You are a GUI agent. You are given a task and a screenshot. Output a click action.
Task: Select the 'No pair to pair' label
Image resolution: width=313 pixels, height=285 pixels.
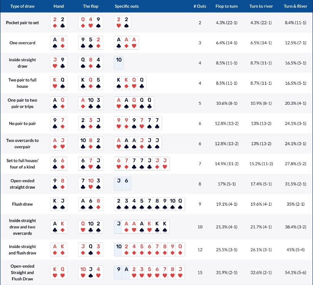(x=22, y=123)
